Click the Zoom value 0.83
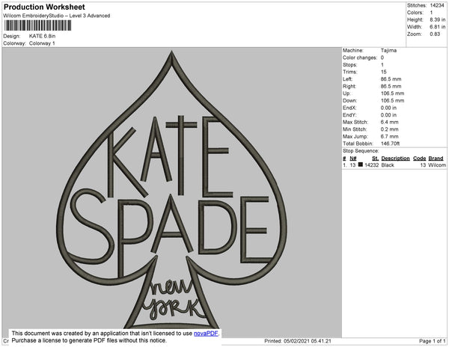Viewport: 449px width, 347px height. [435, 34]
